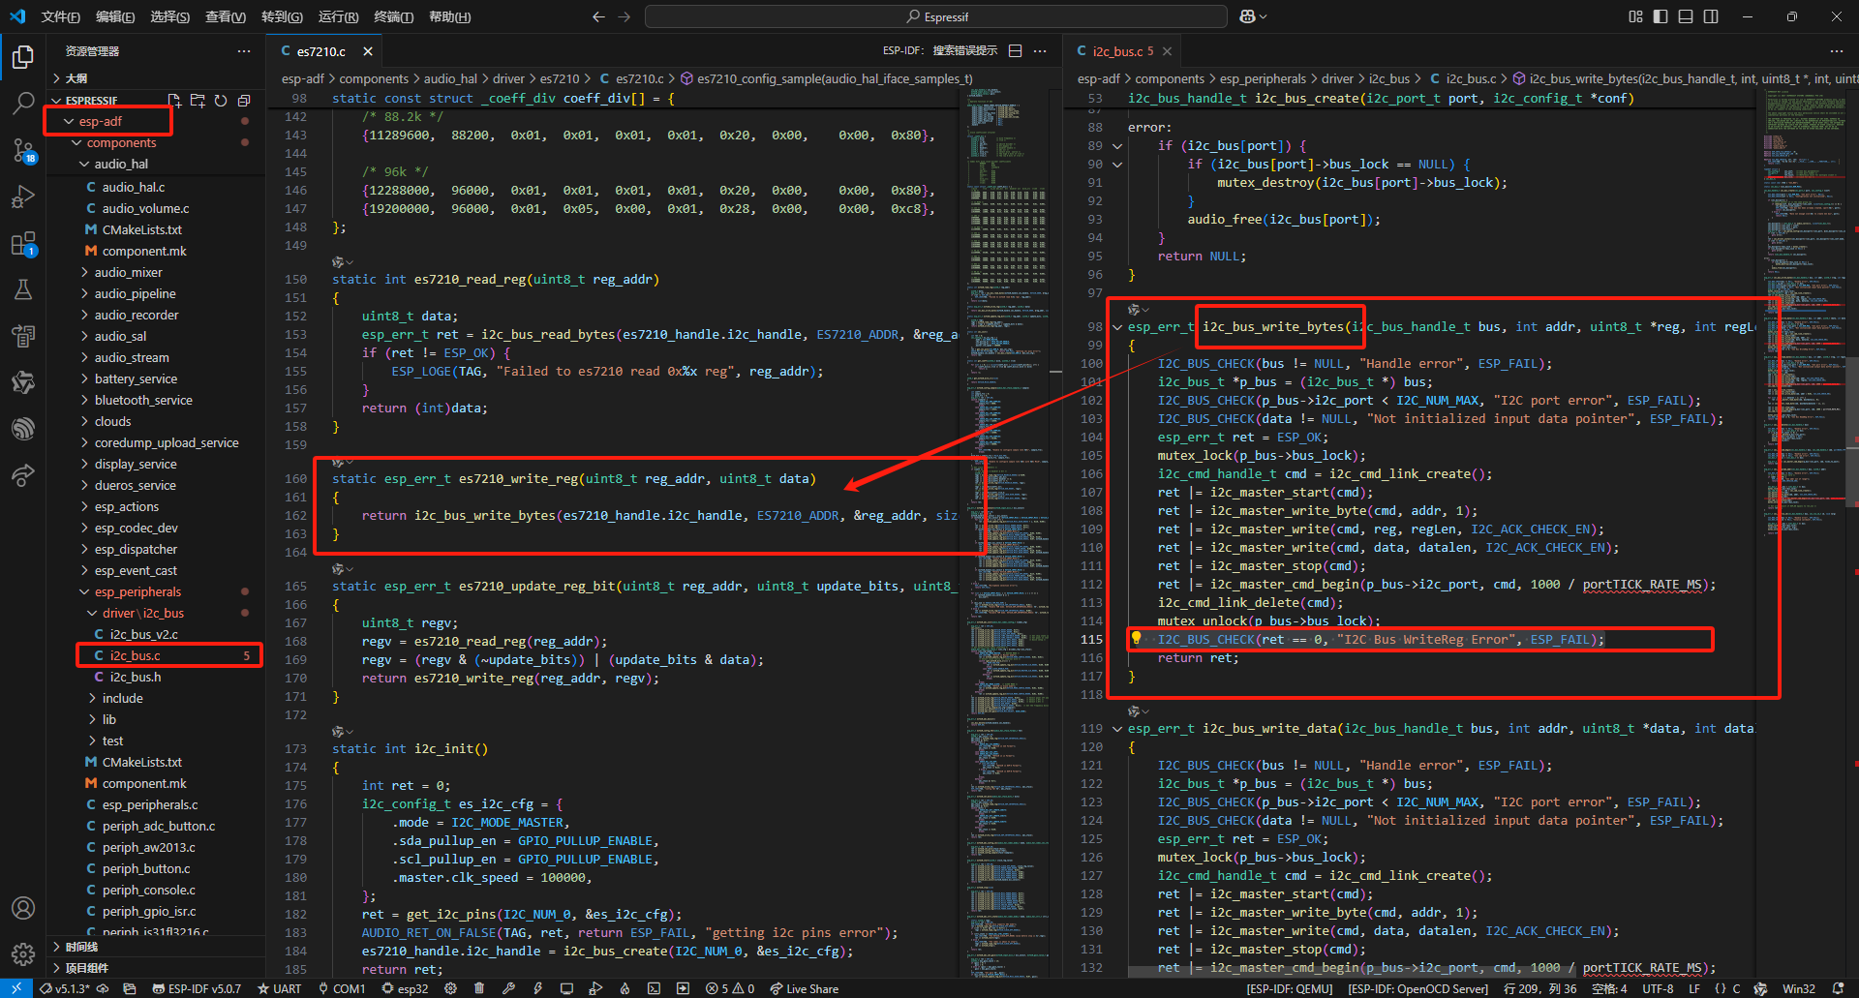Click the ESP-IDF build flash monitor flame icon
Viewport: 1859px width, 998px height.
(625, 988)
